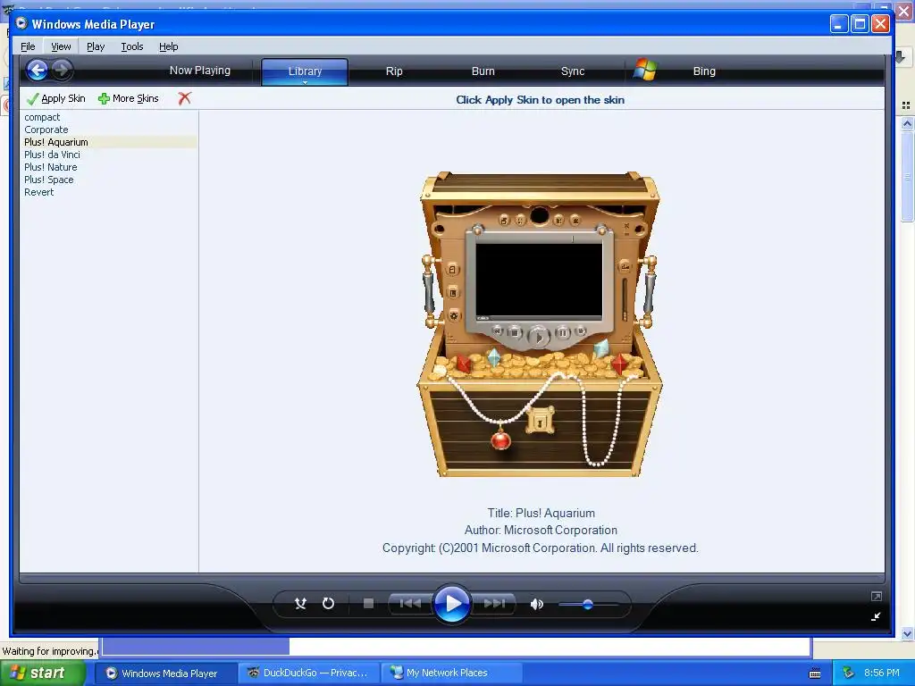Click the green Apply Skin button

tap(56, 98)
